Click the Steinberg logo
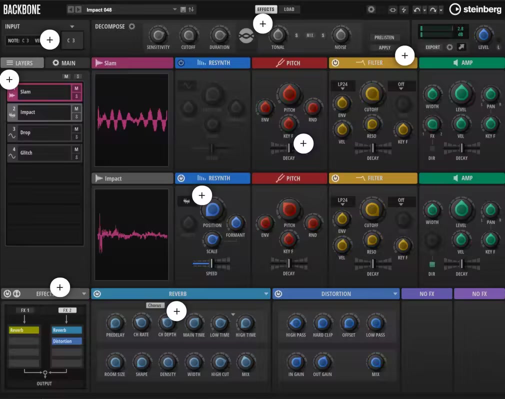Image resolution: width=505 pixels, height=399 pixels. tap(475, 9)
